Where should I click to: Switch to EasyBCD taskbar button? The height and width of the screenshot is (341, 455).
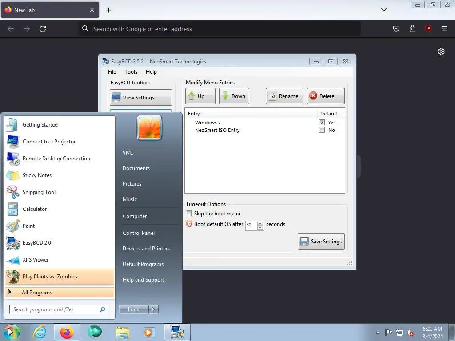(177, 332)
